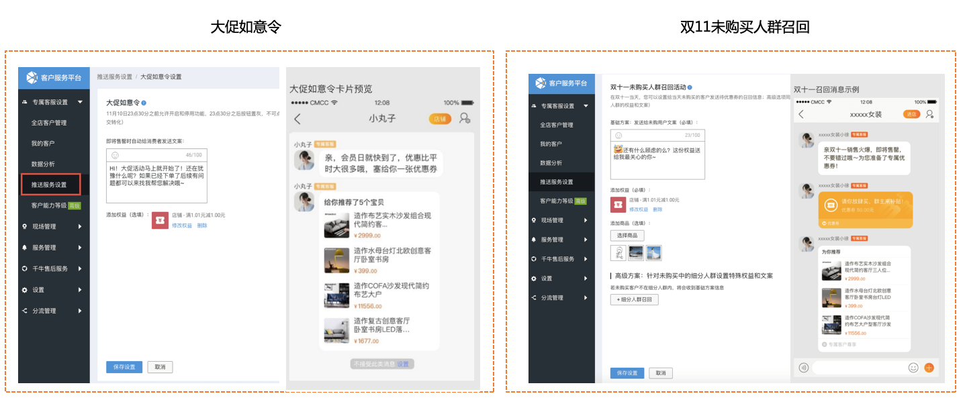
Task: Tap orange plus icon in xxxxx女装 chat
Action: pos(929,368)
